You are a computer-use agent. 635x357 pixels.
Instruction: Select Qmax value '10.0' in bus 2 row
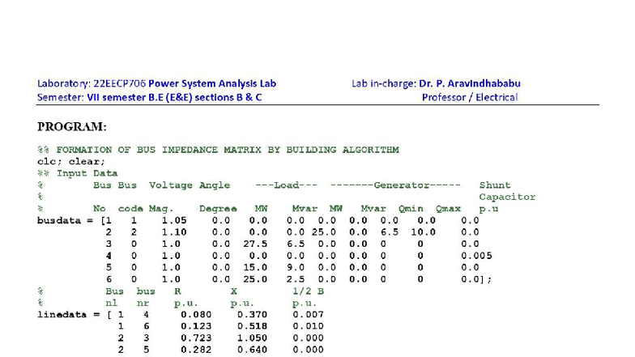(423, 232)
